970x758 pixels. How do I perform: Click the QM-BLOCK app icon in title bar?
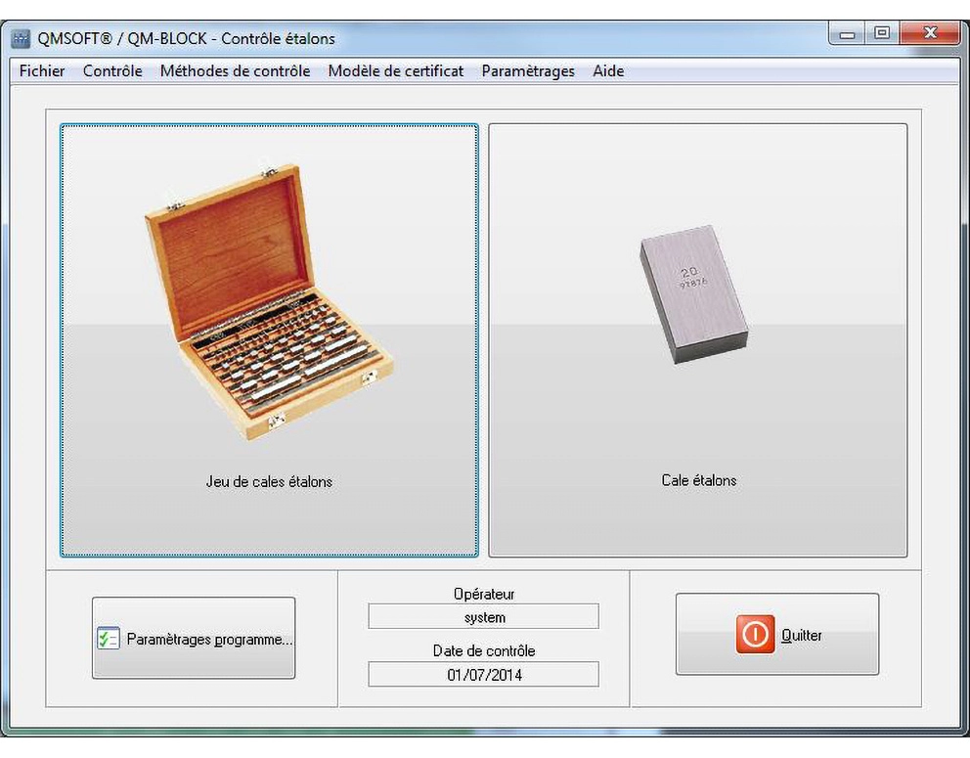point(22,39)
